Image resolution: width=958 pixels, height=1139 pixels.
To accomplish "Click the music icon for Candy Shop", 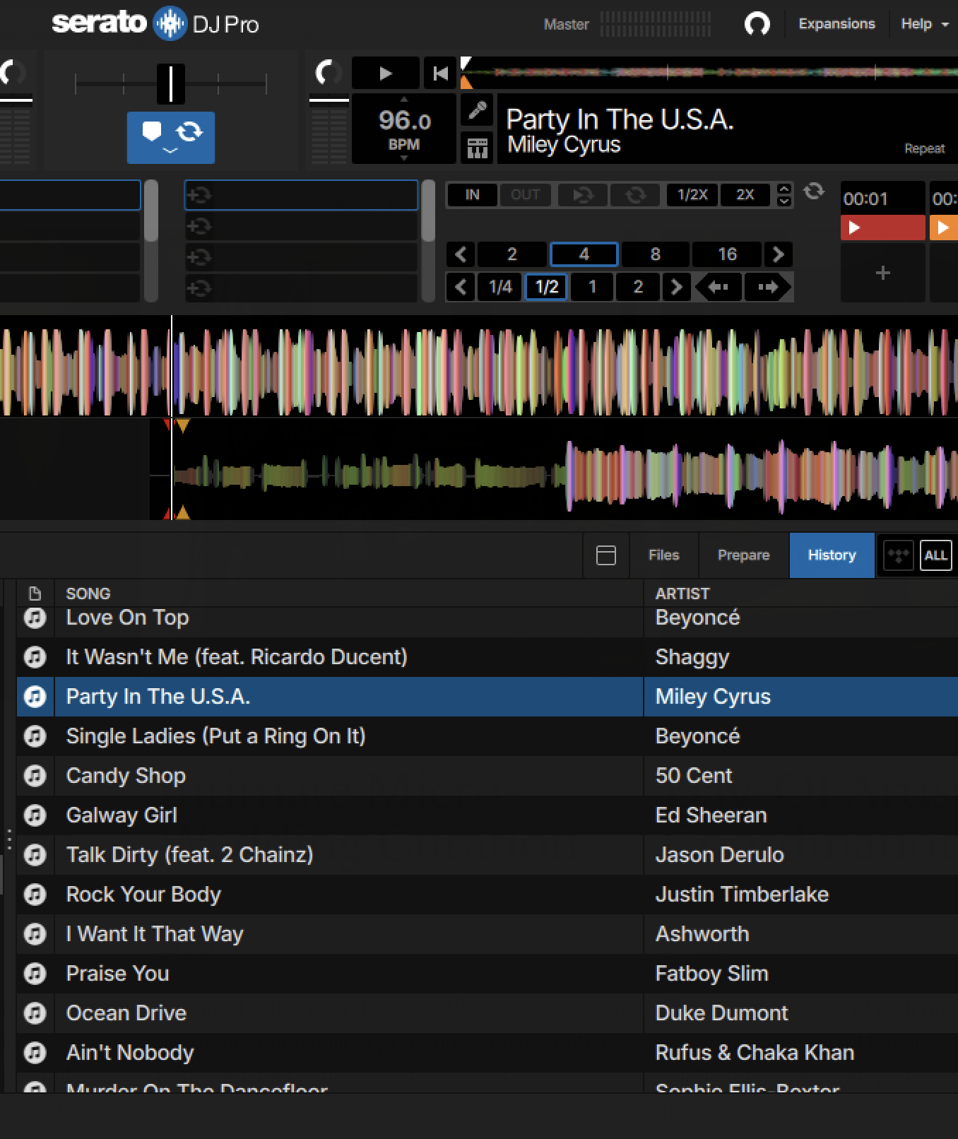I will point(35,776).
